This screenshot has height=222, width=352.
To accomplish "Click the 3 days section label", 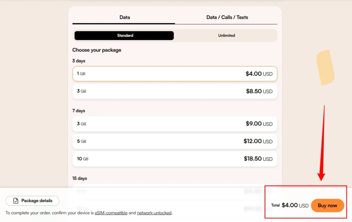I will point(79,61).
